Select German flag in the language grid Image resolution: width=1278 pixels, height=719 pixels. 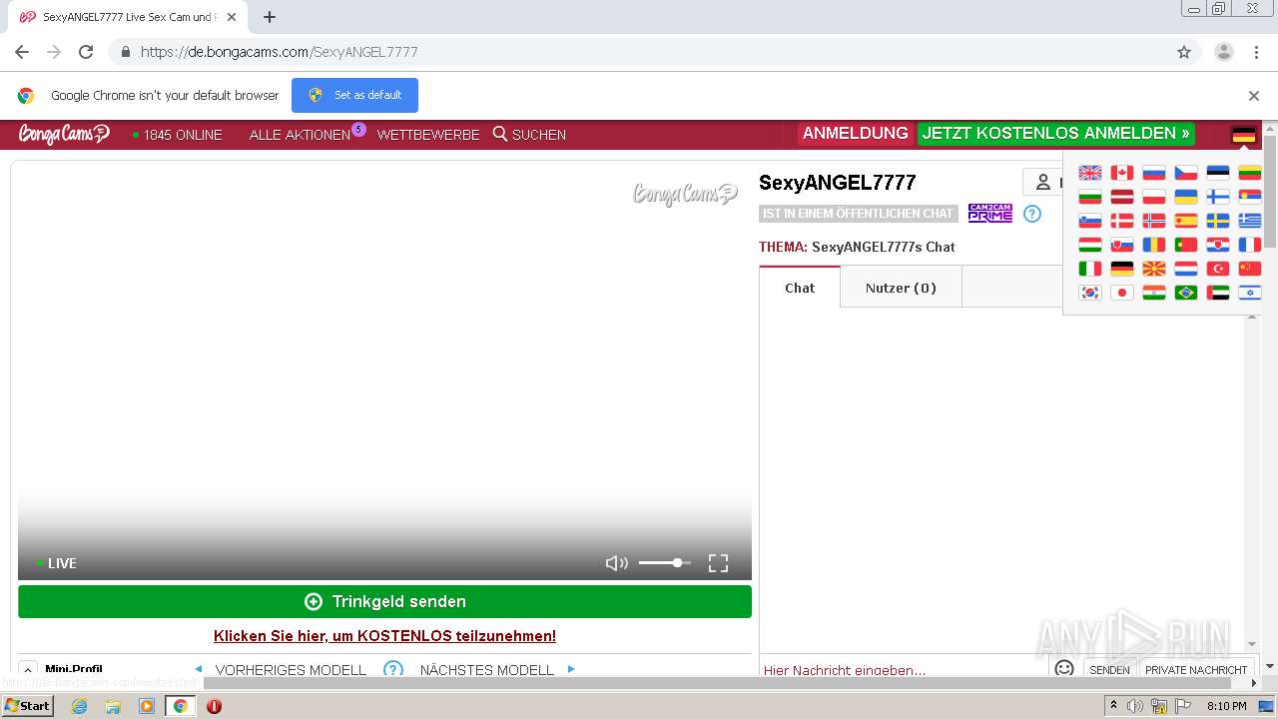tap(1122, 269)
